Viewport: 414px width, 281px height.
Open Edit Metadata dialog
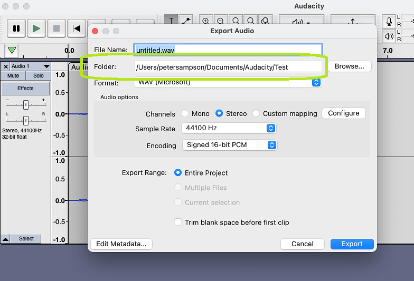[x=121, y=244]
